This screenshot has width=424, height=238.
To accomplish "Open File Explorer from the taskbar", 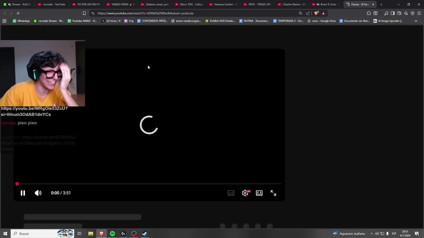I will tap(91, 234).
